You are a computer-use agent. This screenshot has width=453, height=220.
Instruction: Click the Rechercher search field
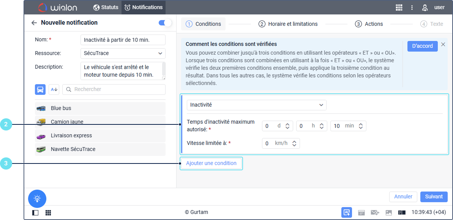click(x=114, y=90)
